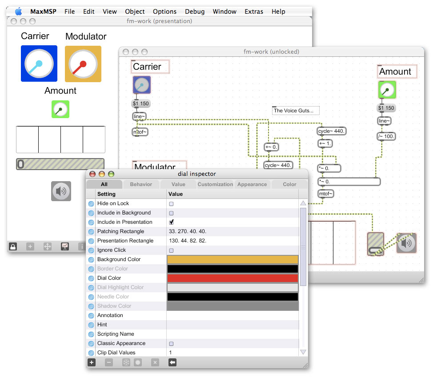Select the Behavior tab in dial inspector

click(x=141, y=184)
